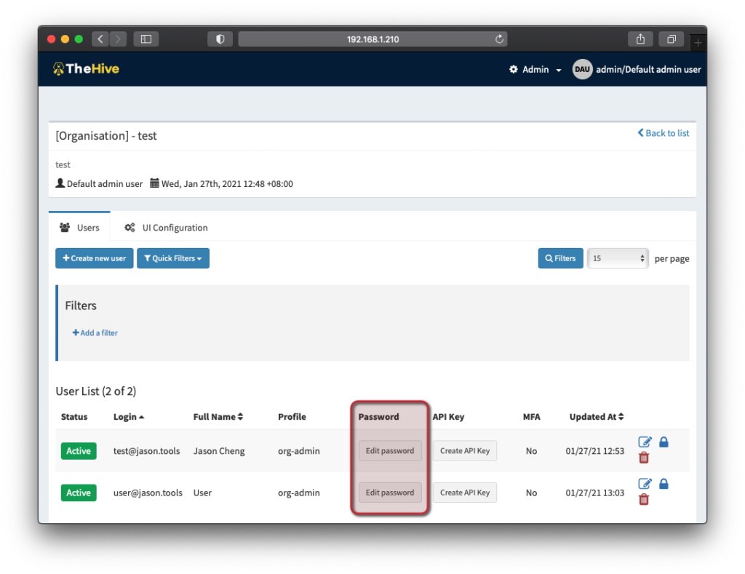Click the 01/27/21 13:03 updated cell
745x574 pixels.
pyautogui.click(x=595, y=493)
